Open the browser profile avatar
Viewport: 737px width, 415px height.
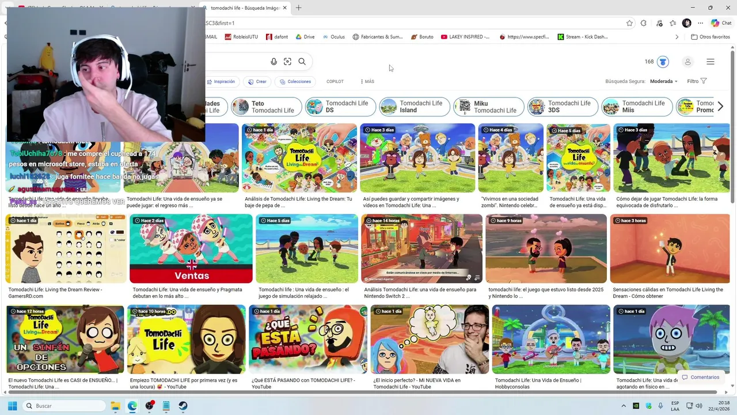point(686,23)
